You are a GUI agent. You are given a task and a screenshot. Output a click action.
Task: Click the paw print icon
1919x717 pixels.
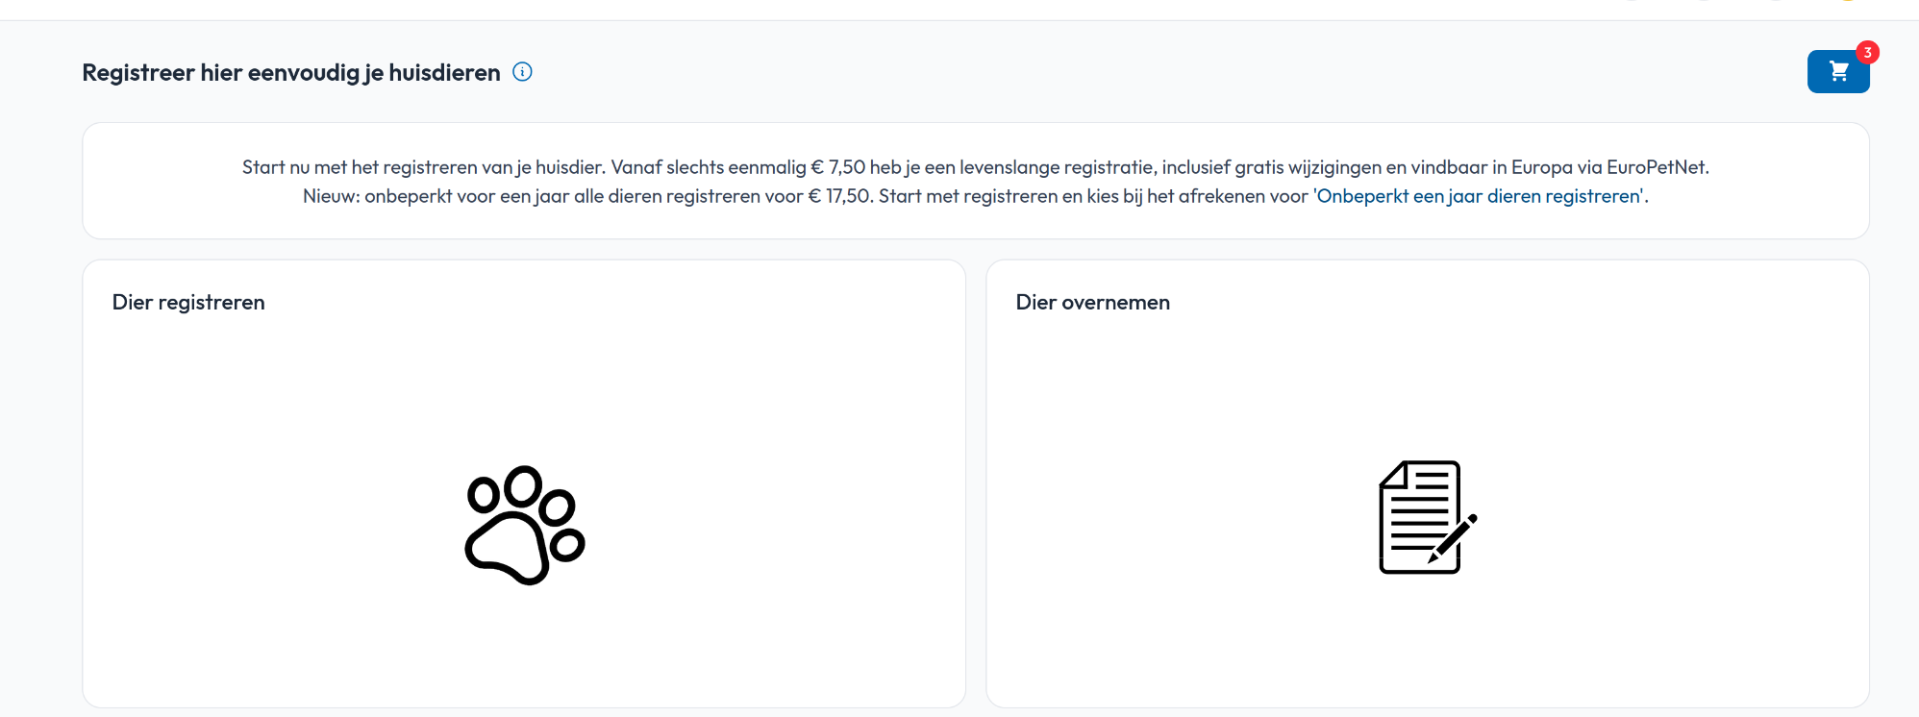click(524, 526)
